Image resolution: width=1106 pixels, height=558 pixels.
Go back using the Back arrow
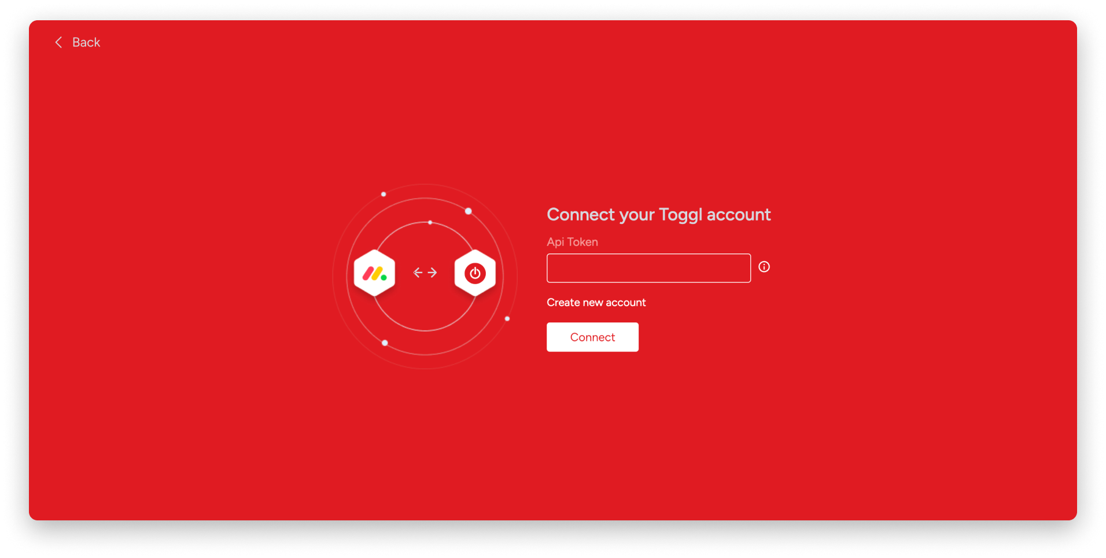coord(58,42)
